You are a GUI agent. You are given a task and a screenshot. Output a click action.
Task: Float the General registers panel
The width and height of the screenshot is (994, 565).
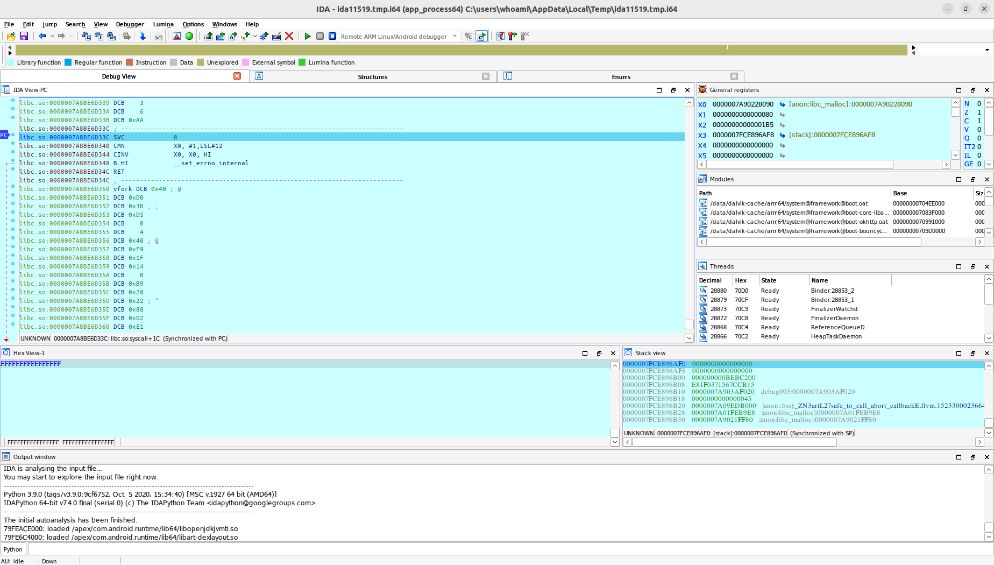(973, 90)
